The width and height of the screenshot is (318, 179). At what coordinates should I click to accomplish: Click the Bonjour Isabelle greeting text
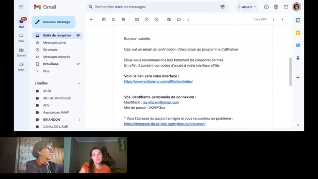137,39
